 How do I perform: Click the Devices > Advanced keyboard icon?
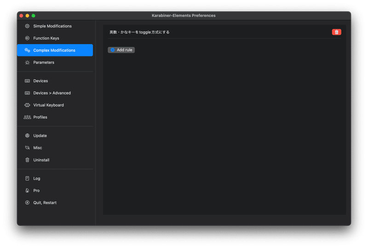coord(27,93)
